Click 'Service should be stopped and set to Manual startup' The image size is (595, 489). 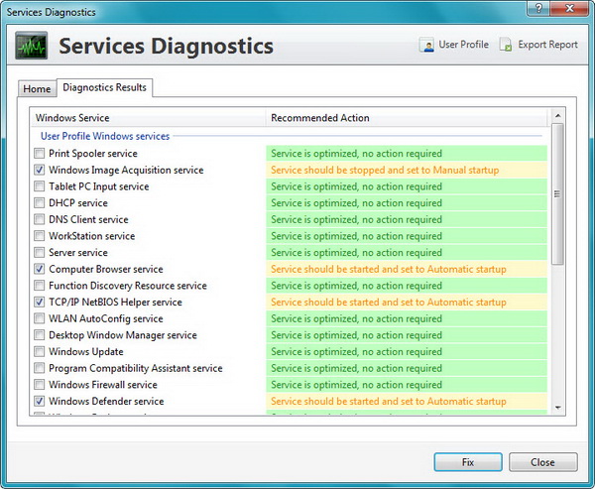pyautogui.click(x=385, y=170)
